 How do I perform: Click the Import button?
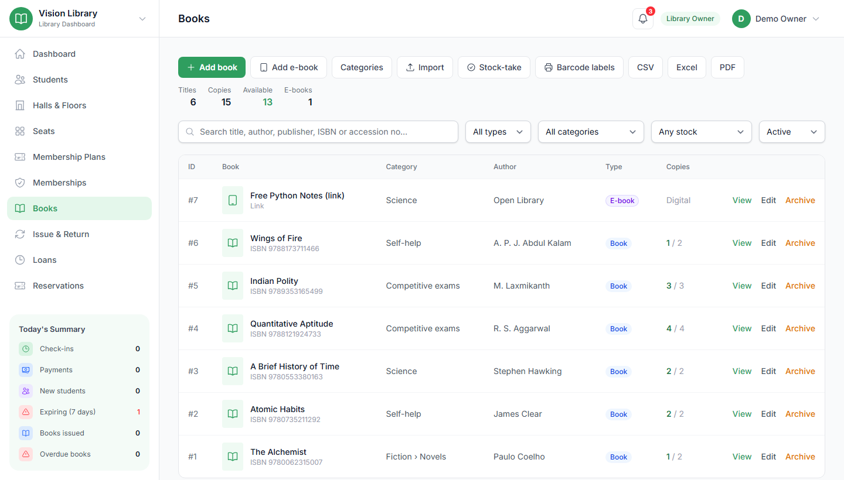[425, 67]
